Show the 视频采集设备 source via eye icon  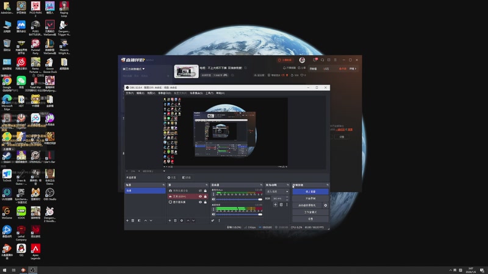click(200, 191)
